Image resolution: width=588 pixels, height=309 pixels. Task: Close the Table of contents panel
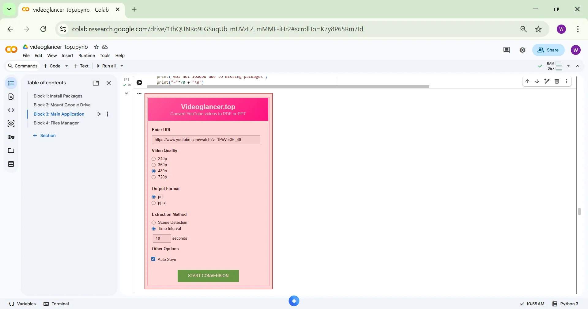pos(109,83)
